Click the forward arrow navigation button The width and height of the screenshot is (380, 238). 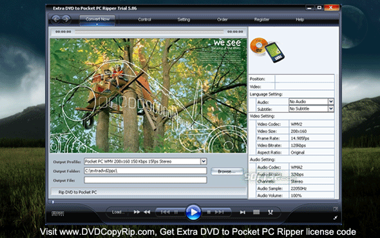coord(66,19)
